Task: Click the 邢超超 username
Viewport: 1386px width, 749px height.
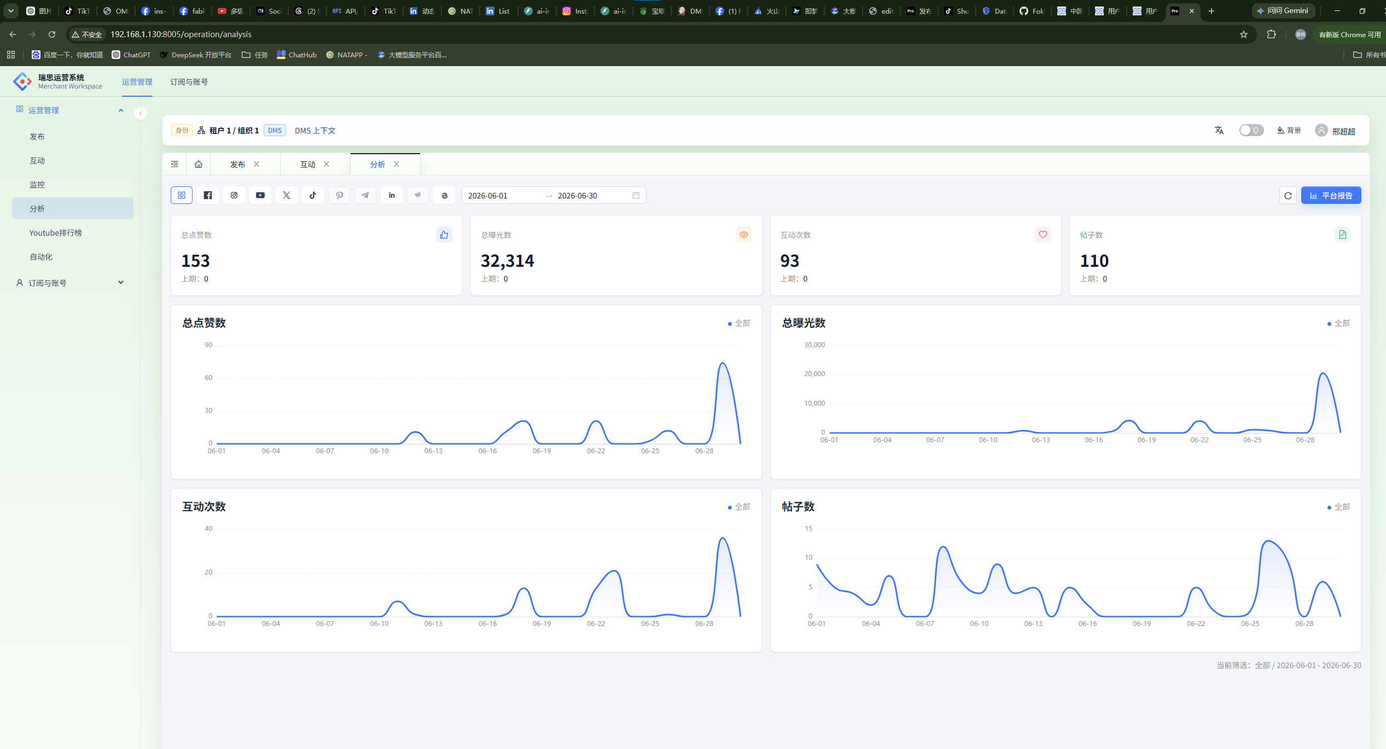Action: point(1343,131)
